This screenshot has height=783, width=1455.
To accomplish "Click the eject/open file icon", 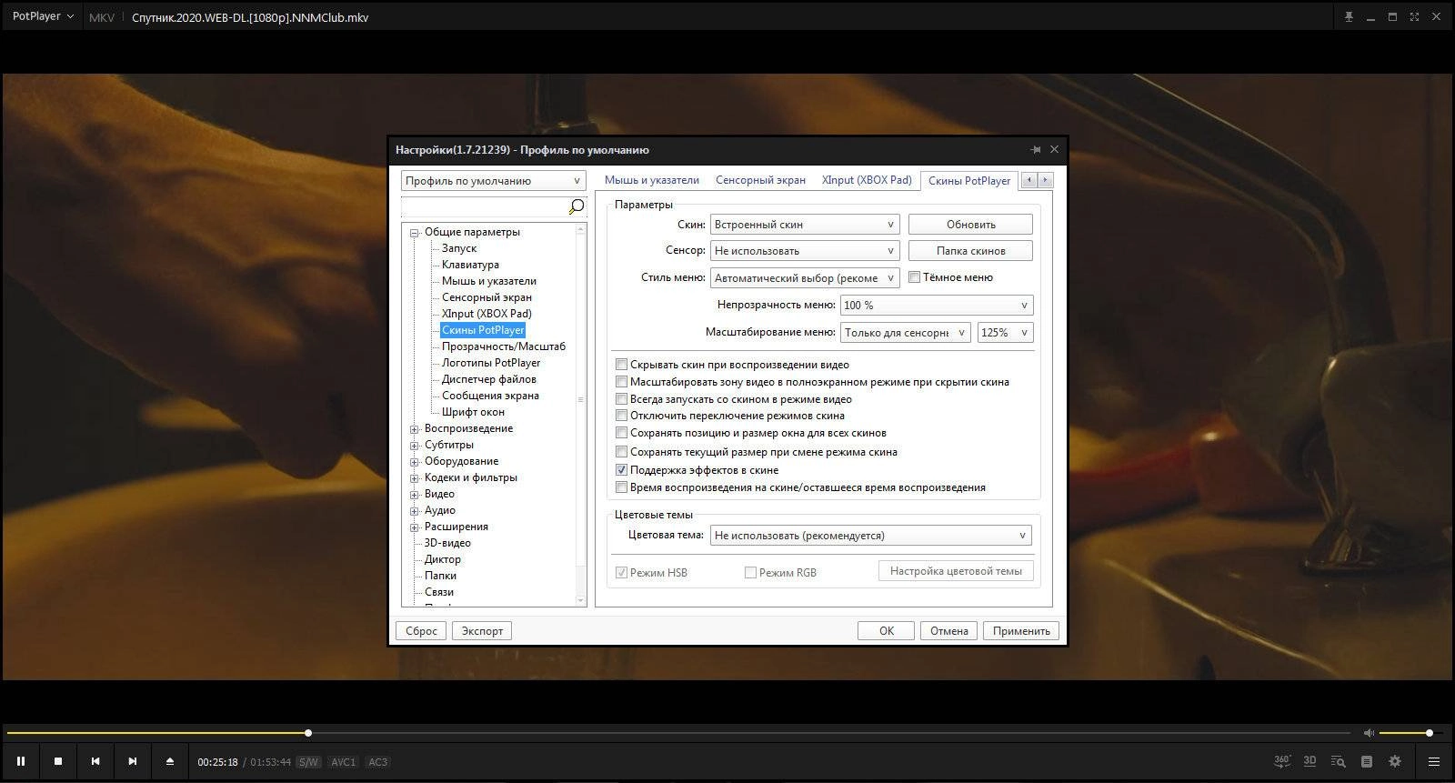I will [170, 761].
